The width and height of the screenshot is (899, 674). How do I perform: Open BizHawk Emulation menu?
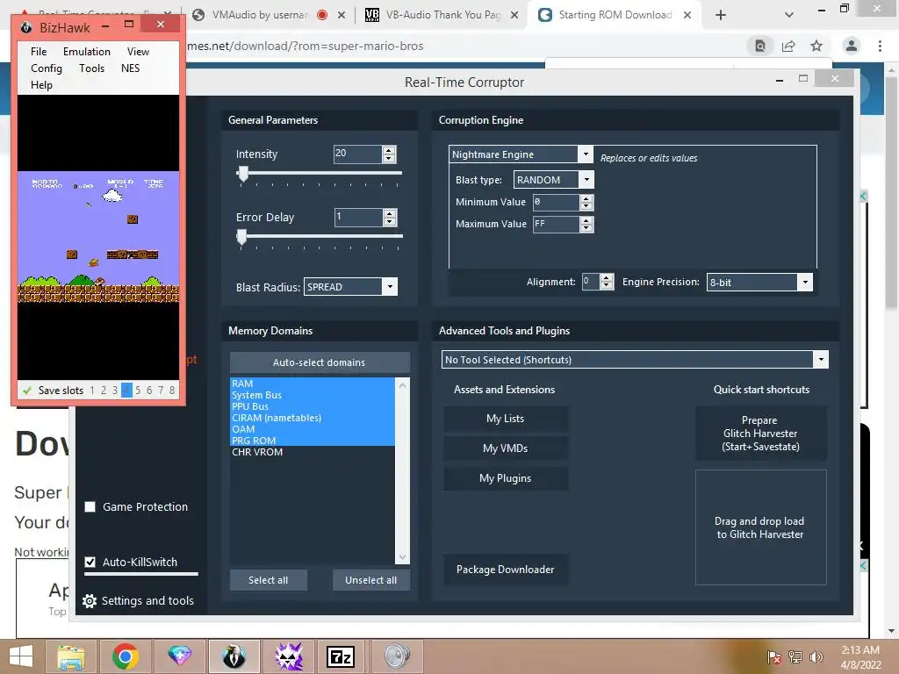[87, 52]
